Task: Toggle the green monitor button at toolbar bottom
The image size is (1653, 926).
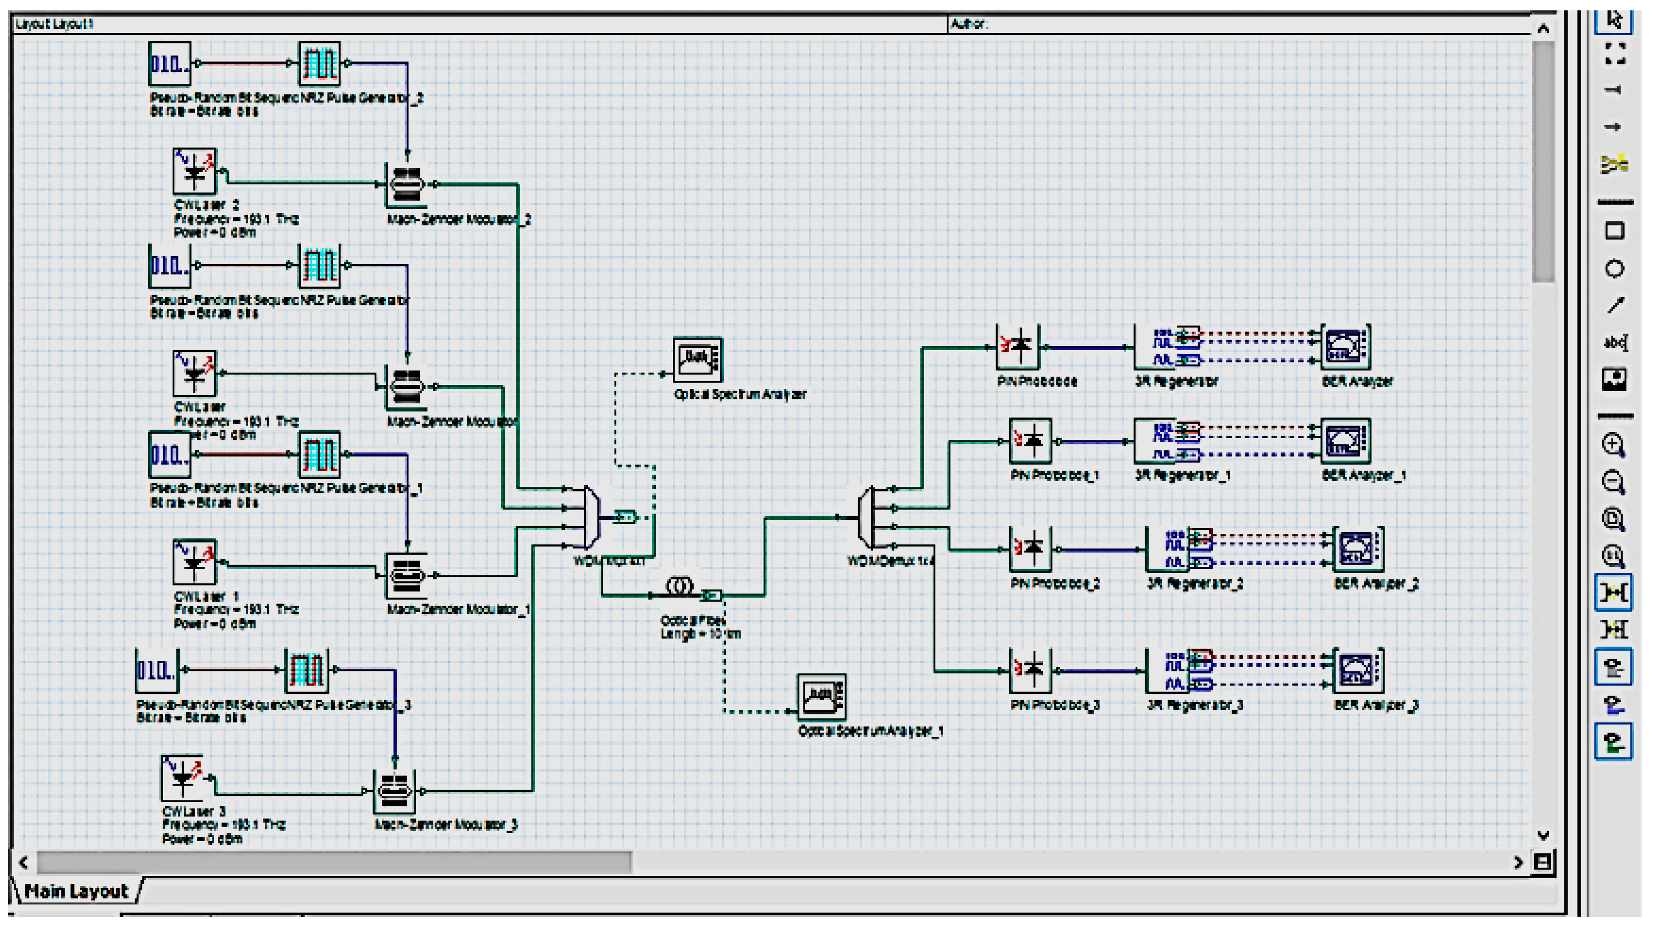Action: click(x=1613, y=743)
